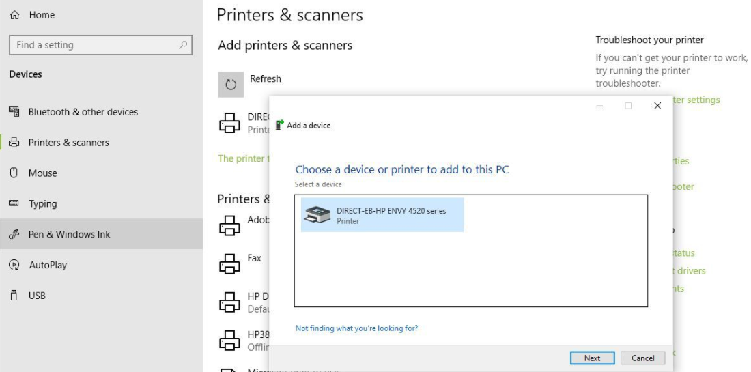Close the Add a device dialog

click(x=657, y=106)
